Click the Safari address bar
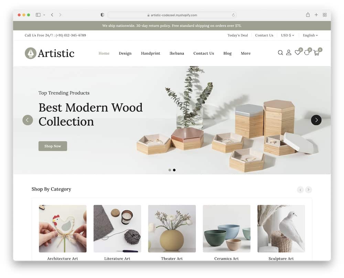The width and height of the screenshot is (344, 278). pos(172,15)
